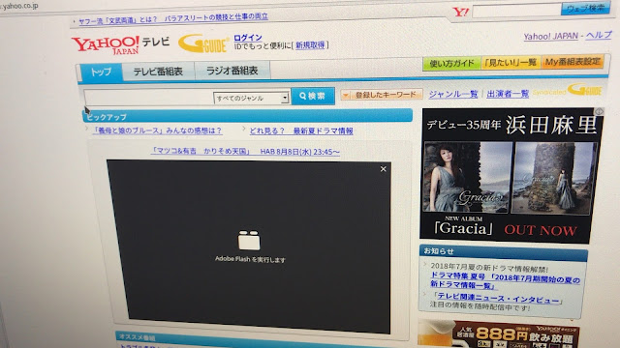Click the ad info icon on banner corner

tap(599, 112)
